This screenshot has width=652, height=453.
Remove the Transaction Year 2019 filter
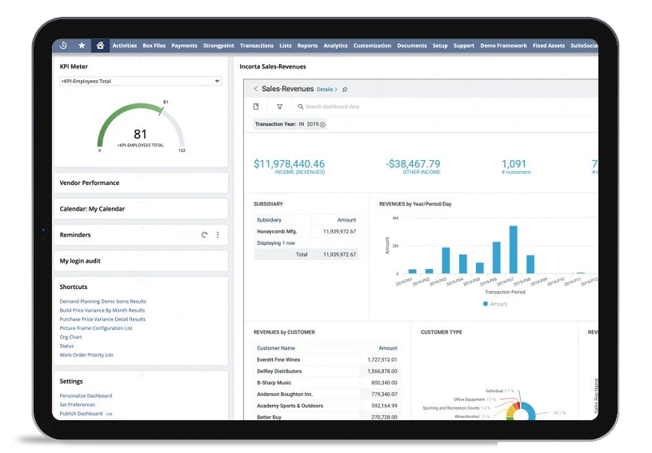[x=322, y=124]
